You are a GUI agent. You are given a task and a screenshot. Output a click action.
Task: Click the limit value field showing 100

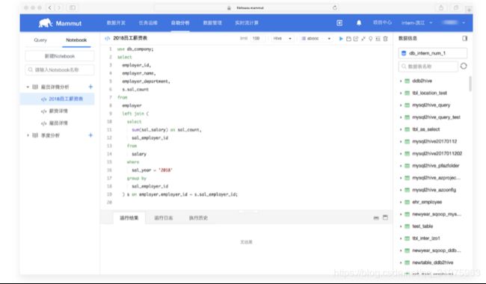(258, 38)
